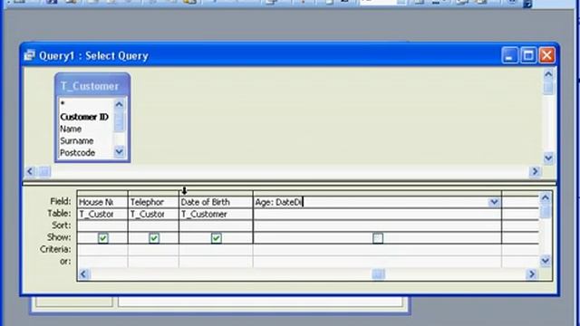The image size is (580, 326).
Task: Click upper pane horizontal scroll left arrow
Action: tap(30, 171)
